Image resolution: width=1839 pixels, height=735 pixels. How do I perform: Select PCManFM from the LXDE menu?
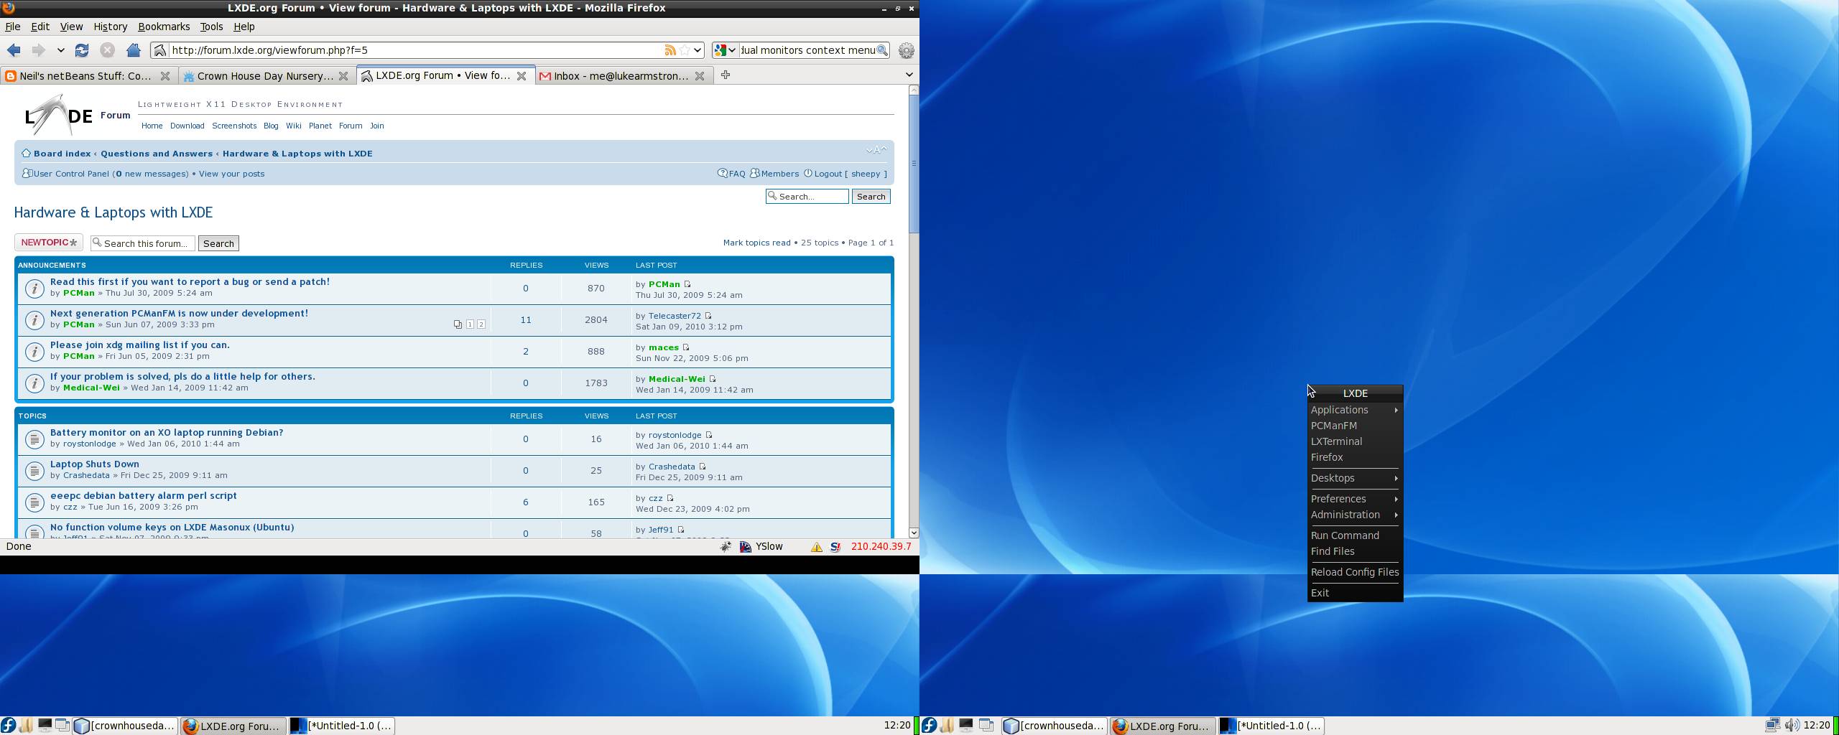1355,426
